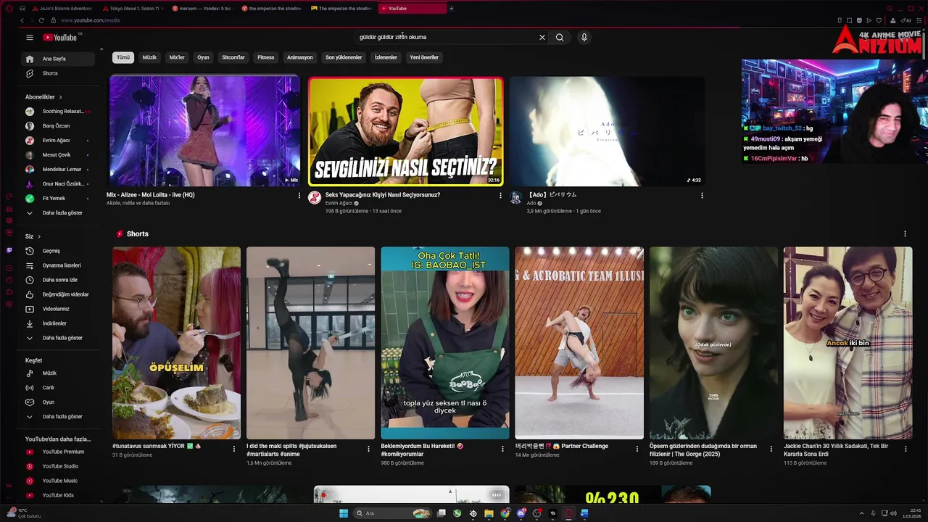
Task: Open Evrim Ağacı channel avatar
Action: (x=315, y=198)
